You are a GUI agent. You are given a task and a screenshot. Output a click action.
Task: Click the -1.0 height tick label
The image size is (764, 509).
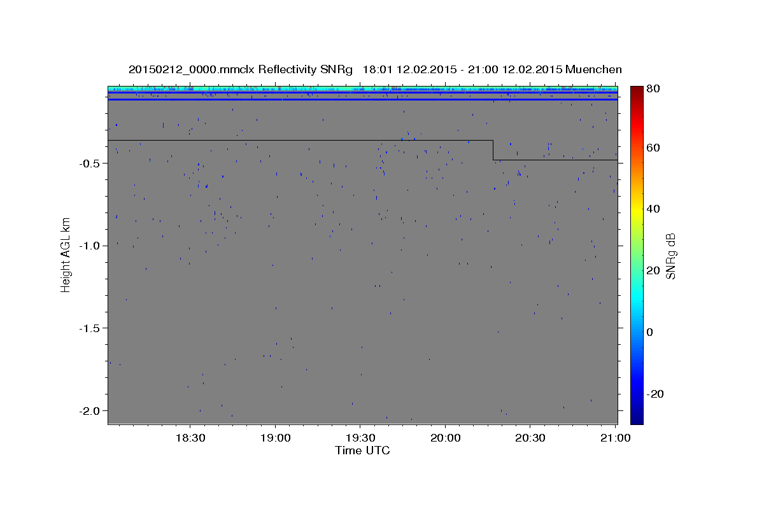(x=89, y=246)
